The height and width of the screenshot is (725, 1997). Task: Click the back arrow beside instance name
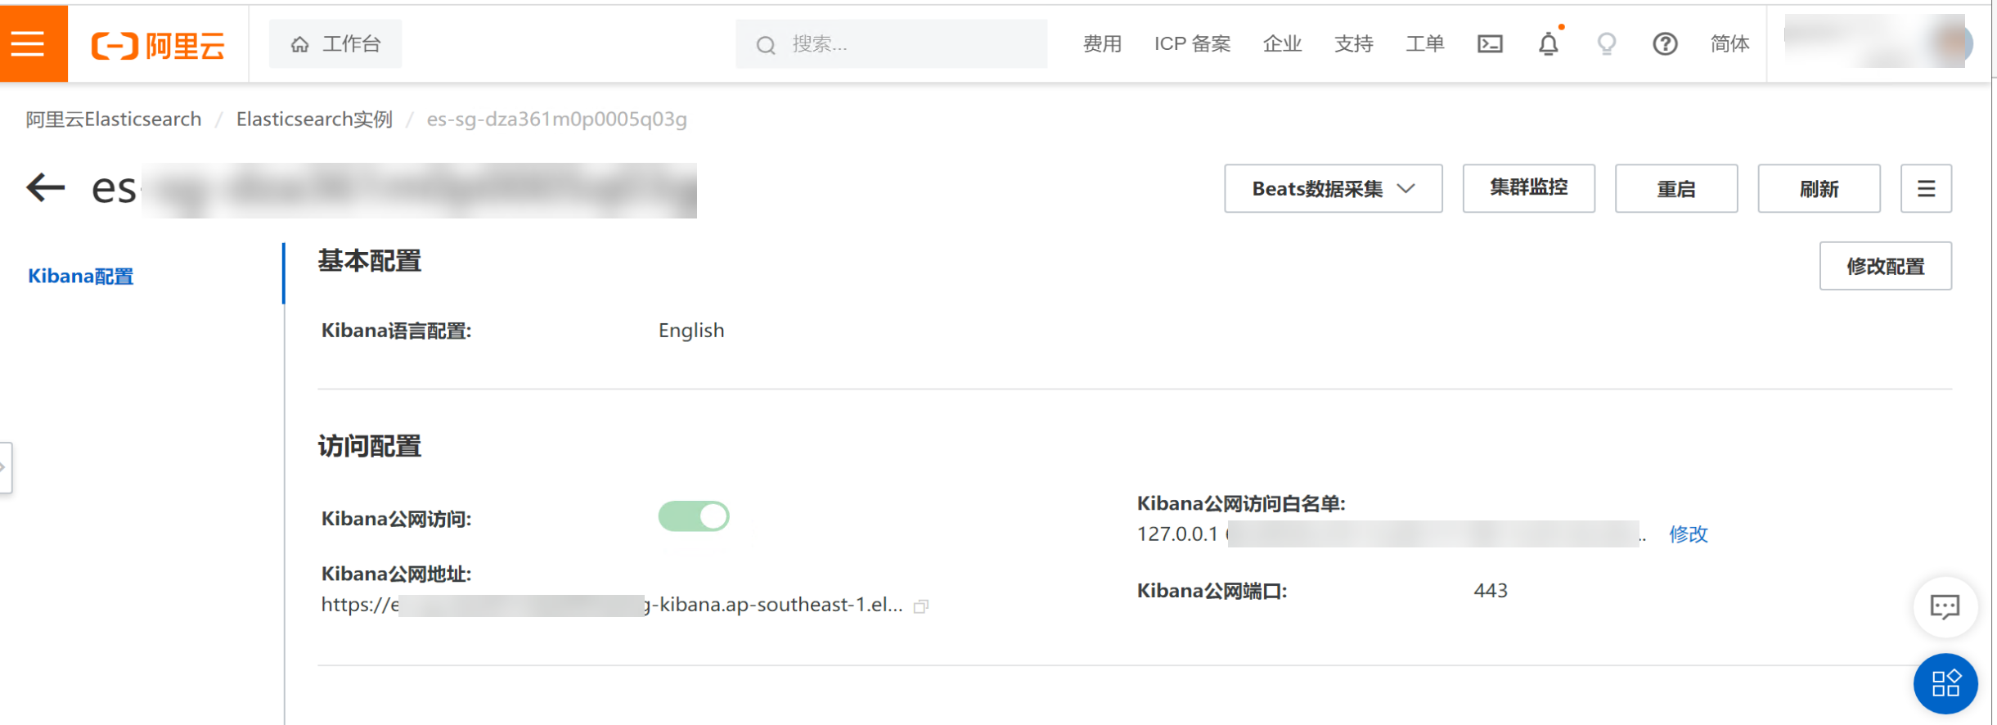pos(46,187)
